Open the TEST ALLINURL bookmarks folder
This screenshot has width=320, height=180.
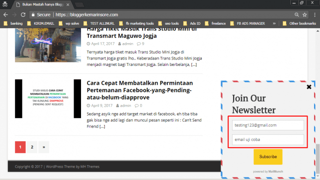coord(99,23)
